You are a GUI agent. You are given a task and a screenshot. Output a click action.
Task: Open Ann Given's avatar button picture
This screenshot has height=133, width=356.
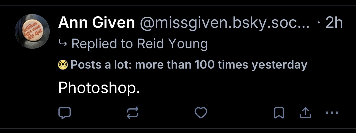pyautogui.click(x=32, y=31)
